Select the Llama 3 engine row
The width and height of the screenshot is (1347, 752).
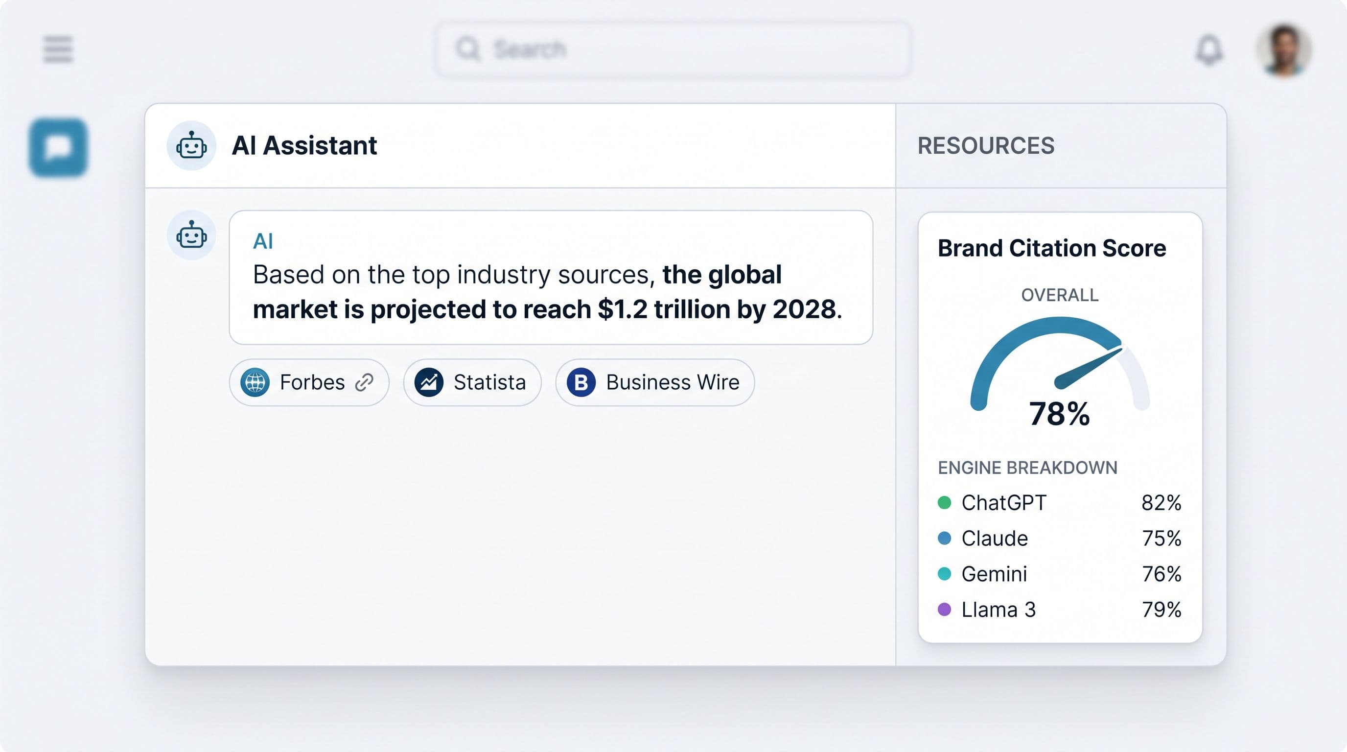1059,609
